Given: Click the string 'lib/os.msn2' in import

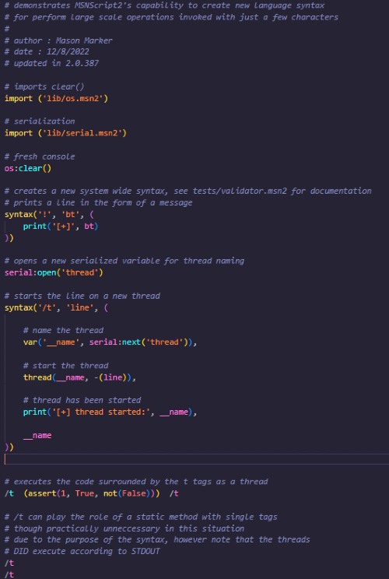Looking at the screenshot, I should click(73, 98).
